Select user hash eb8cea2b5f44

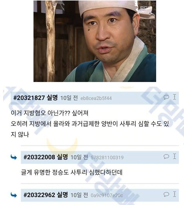pyautogui.click(x=96, y=98)
